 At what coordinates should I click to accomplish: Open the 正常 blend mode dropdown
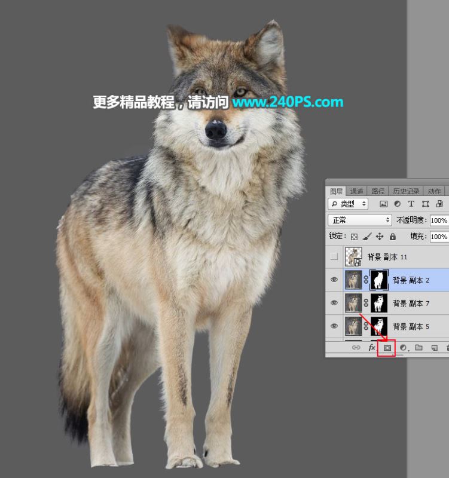pos(360,220)
